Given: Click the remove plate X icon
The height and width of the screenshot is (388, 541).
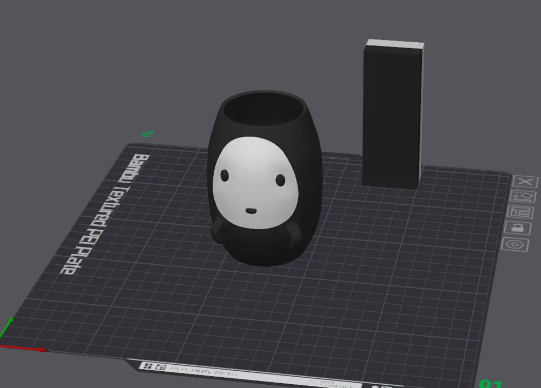Looking at the screenshot, I should [x=525, y=181].
